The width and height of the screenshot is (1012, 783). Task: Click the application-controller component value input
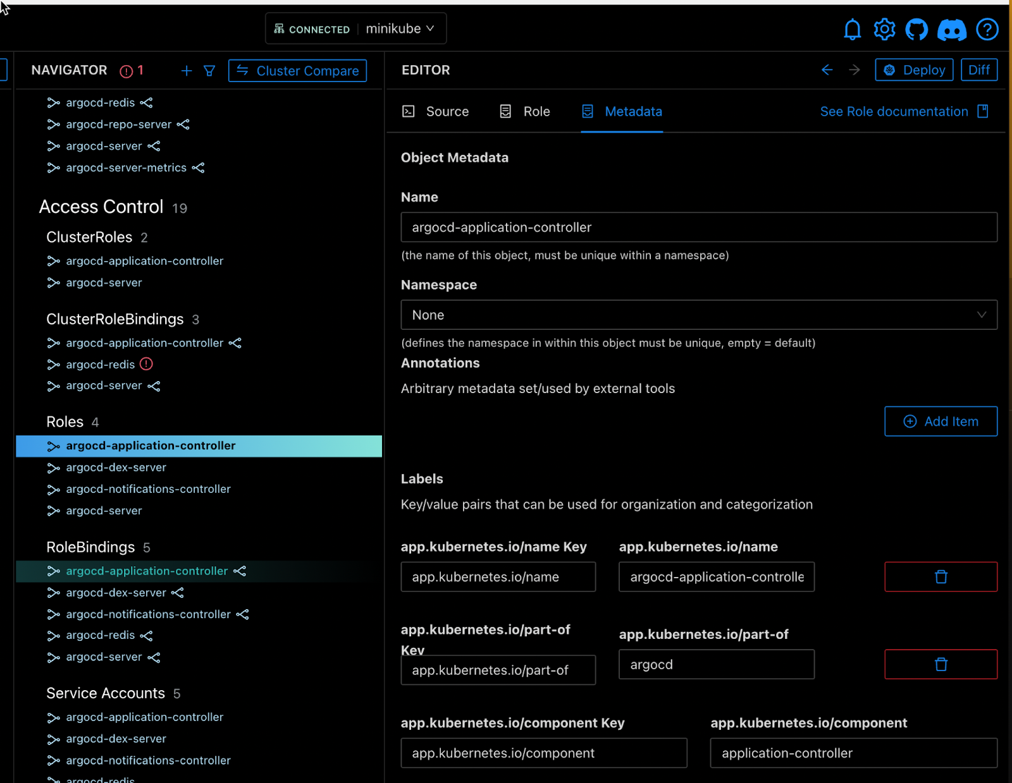point(854,753)
